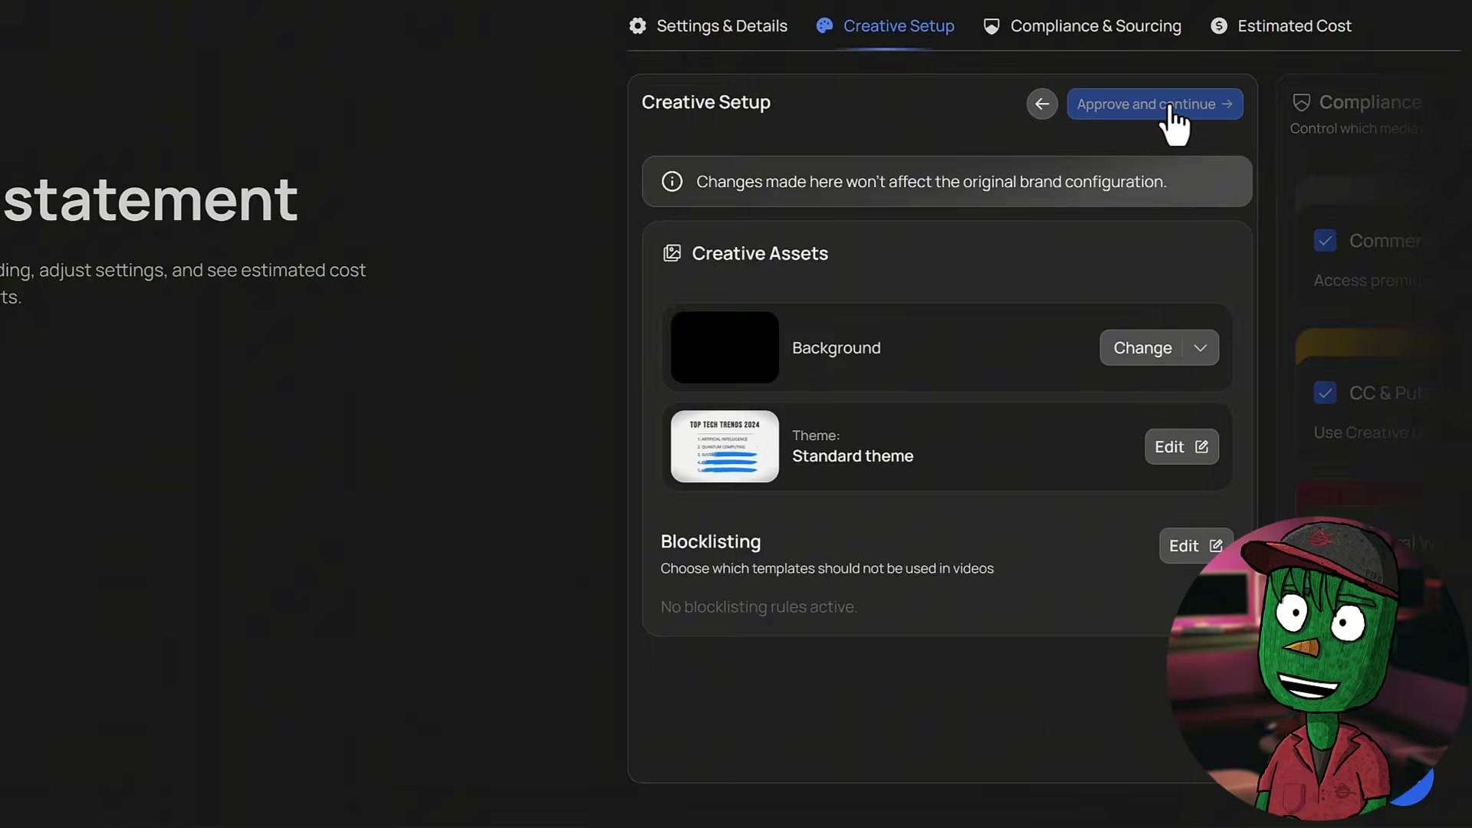The width and height of the screenshot is (1472, 828).
Task: Open the Settings & Details tab
Action: 708,26
